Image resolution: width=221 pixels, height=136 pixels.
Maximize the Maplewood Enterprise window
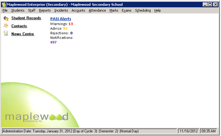pyautogui.click(x=210, y=5)
